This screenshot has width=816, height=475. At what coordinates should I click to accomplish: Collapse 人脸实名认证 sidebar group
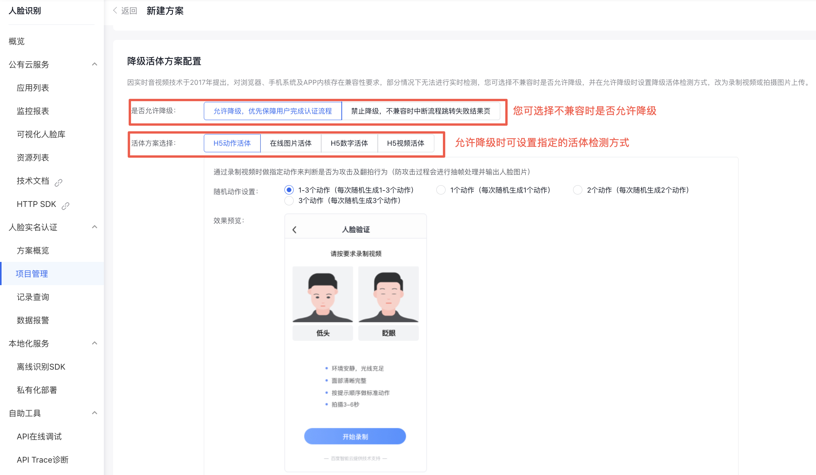[x=95, y=227]
